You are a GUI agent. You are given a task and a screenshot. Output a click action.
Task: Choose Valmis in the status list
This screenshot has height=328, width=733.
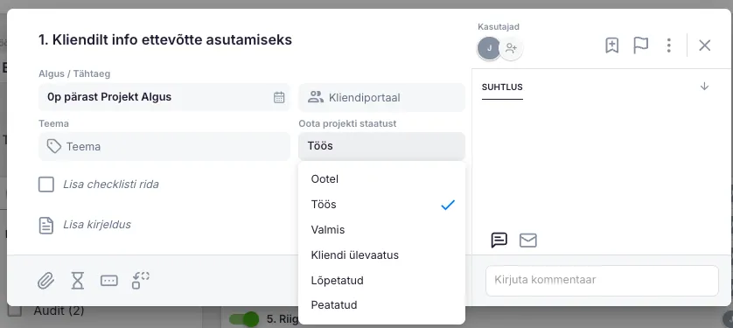(381, 230)
